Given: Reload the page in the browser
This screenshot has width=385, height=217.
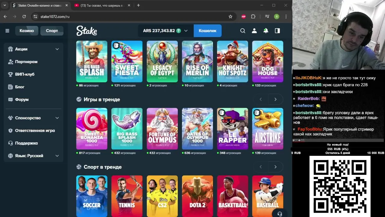Looking at the screenshot, I should coord(24,17).
